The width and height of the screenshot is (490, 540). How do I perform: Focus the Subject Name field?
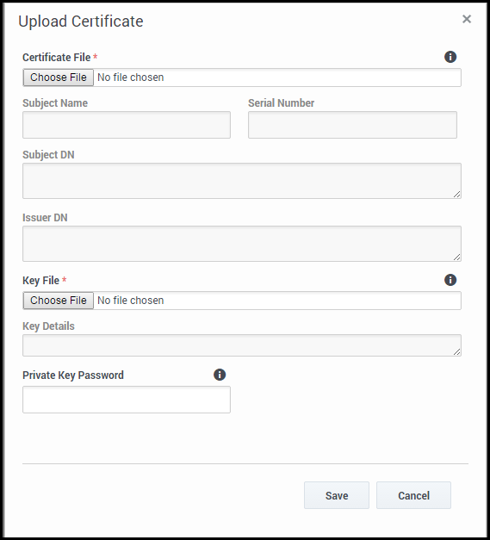pos(127,125)
